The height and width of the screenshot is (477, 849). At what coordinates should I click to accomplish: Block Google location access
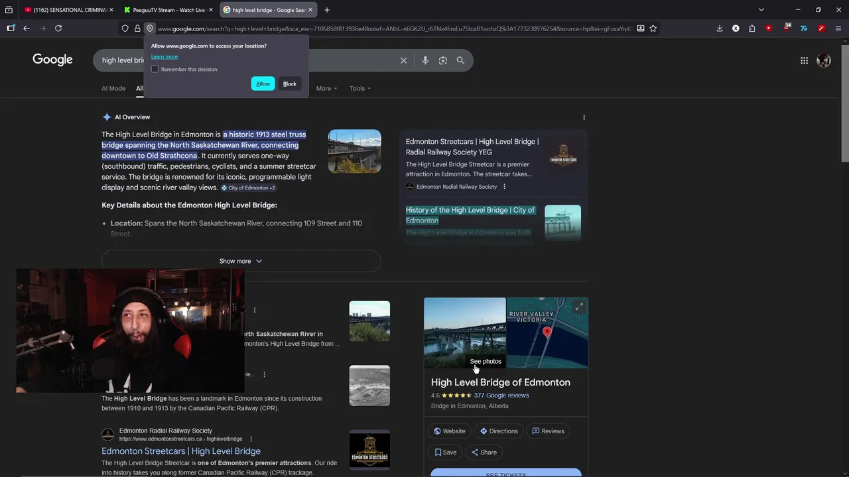click(290, 83)
